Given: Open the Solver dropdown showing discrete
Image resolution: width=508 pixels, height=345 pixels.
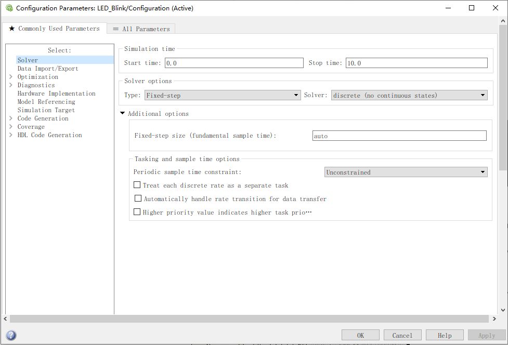Looking at the screenshot, I should tap(409, 95).
